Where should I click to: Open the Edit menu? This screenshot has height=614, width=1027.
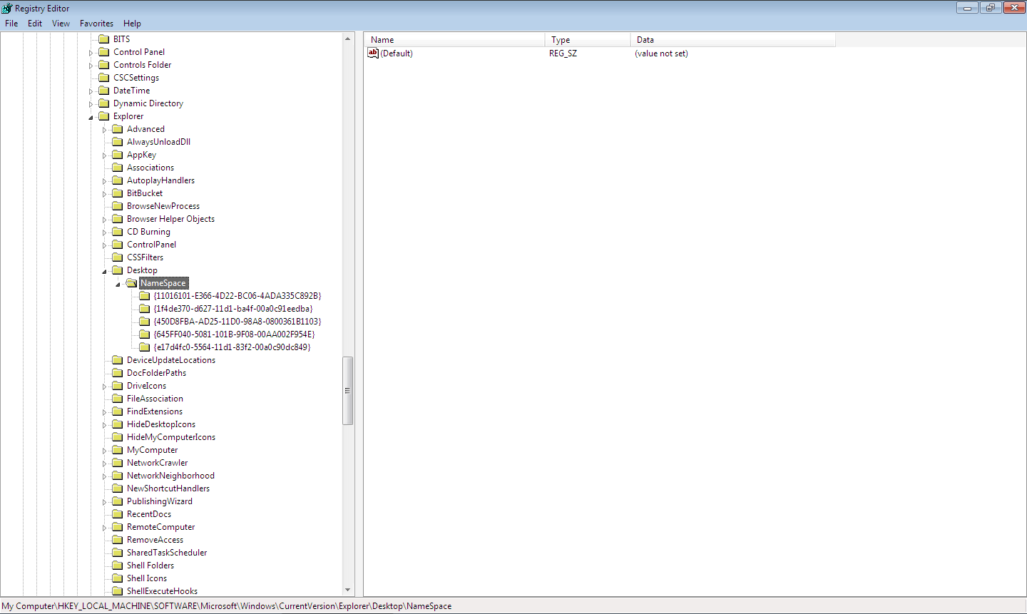(35, 24)
